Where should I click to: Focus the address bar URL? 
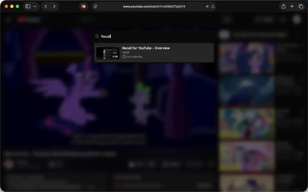click(154, 6)
